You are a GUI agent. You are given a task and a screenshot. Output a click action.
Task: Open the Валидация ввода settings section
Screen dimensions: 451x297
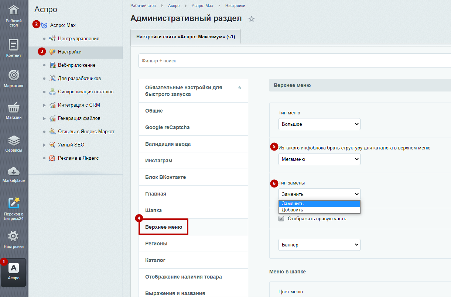(x=193, y=144)
